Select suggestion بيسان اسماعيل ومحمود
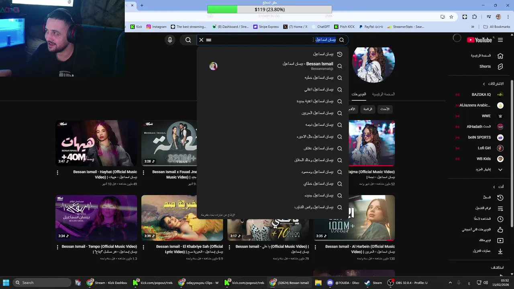Viewport: 514px width, 289px height. tap(273, 172)
